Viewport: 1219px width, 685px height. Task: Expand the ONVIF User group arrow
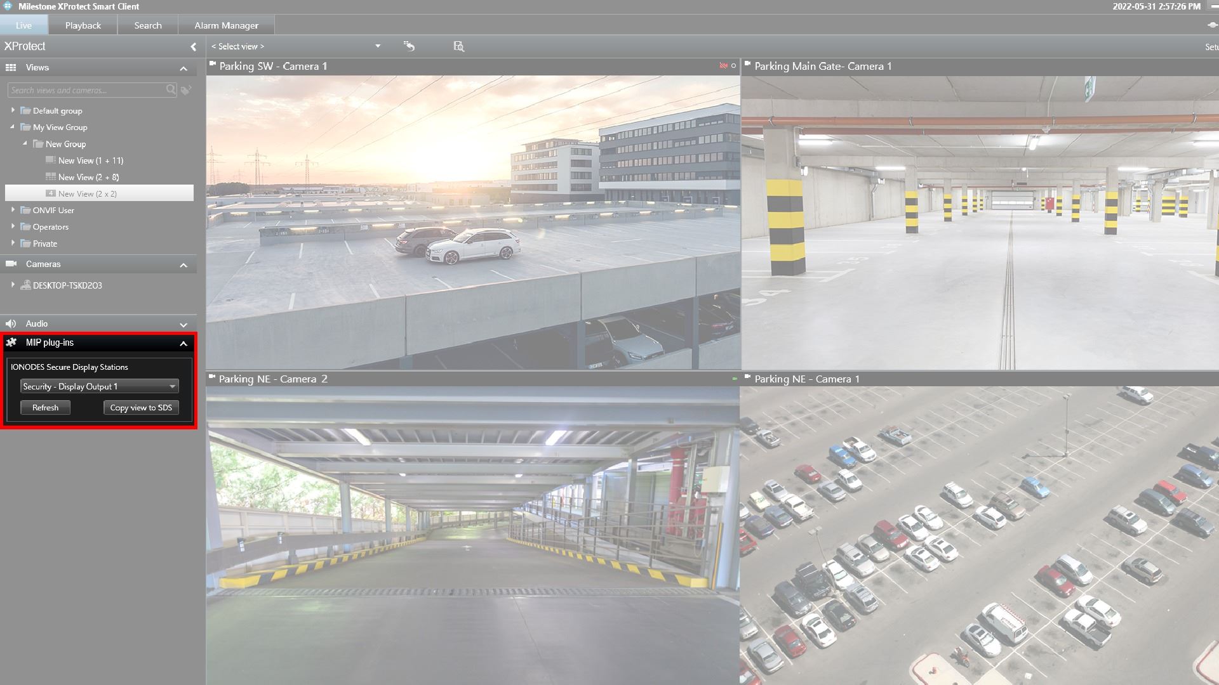point(13,210)
